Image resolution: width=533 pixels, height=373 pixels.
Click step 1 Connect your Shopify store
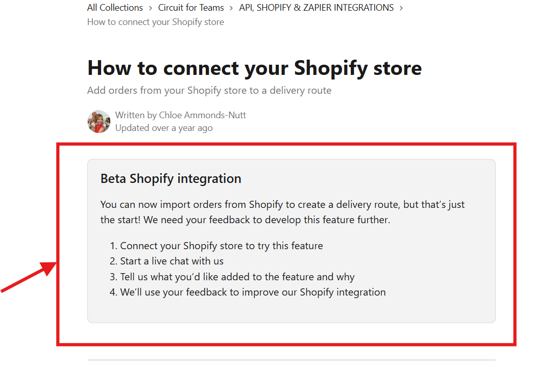pyautogui.click(x=216, y=246)
